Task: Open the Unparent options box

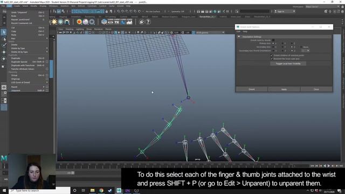Action: pyautogui.click(x=47, y=91)
